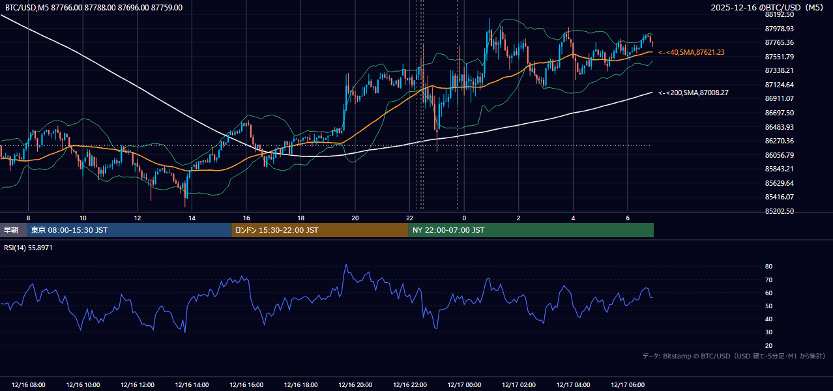Click RSI scale level 80
This screenshot has height=391, width=833.
click(768, 267)
